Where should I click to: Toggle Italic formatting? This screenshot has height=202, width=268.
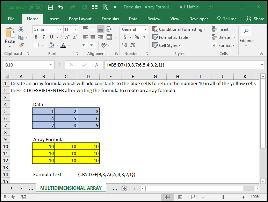[x=44, y=37]
